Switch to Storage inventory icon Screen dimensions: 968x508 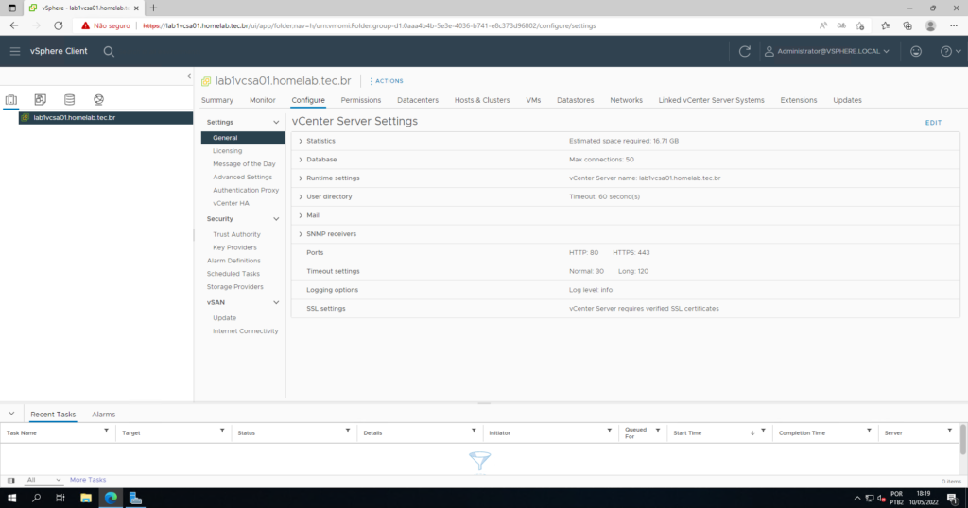(x=69, y=99)
